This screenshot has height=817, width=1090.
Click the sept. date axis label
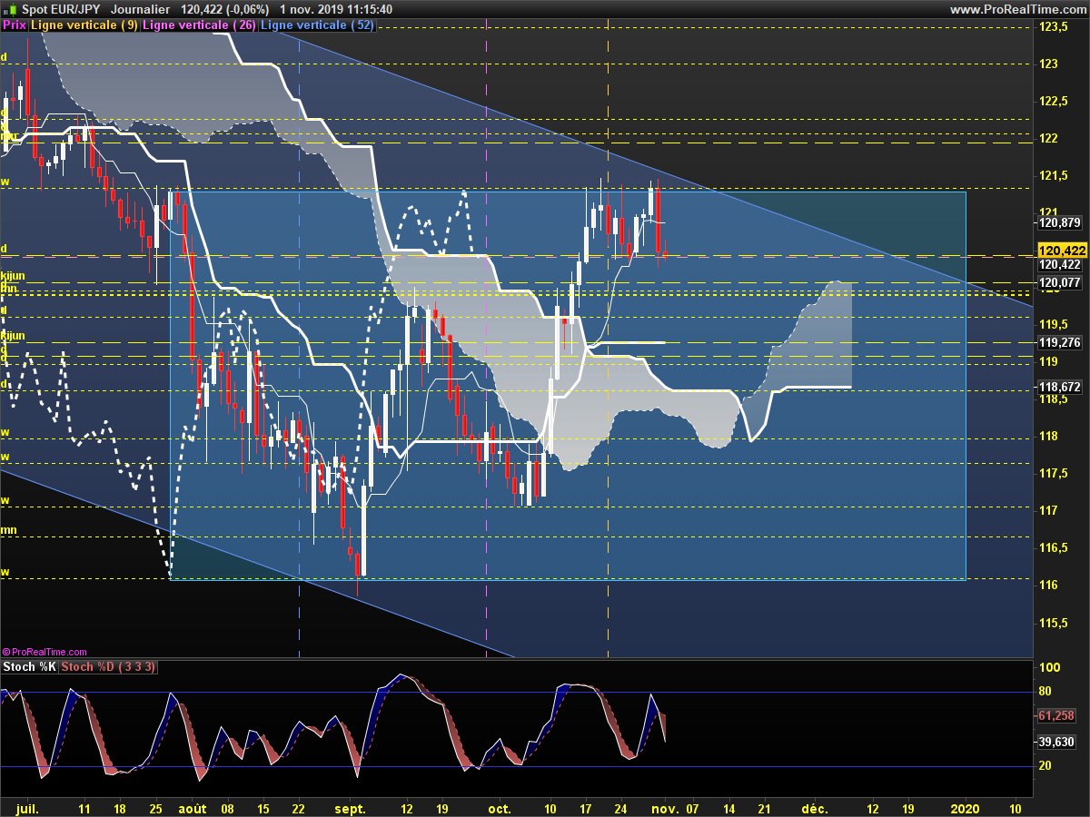(350, 807)
